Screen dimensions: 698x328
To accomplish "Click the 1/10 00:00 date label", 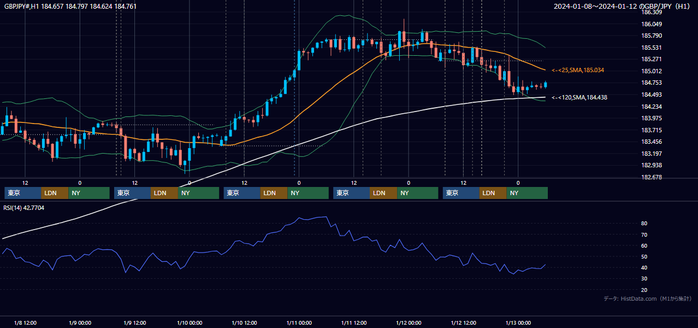I will point(189,323).
